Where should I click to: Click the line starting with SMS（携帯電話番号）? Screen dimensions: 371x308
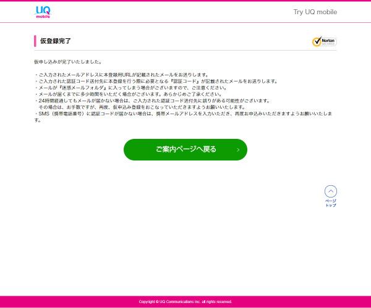pyautogui.click(x=183, y=117)
